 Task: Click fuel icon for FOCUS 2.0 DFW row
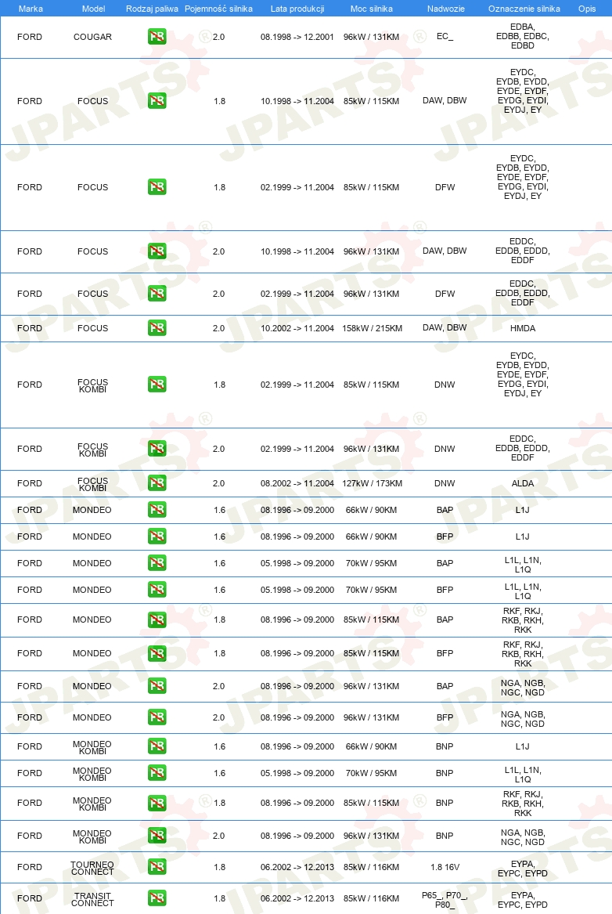[x=157, y=293]
